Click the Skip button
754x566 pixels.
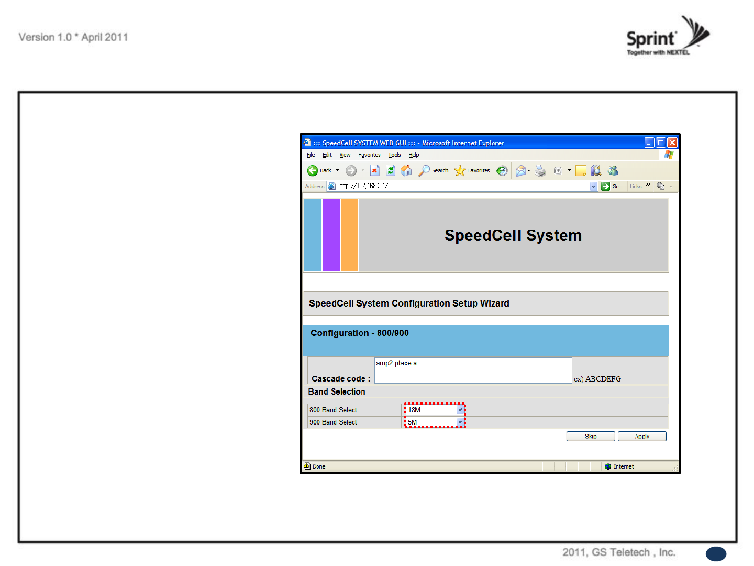click(591, 436)
